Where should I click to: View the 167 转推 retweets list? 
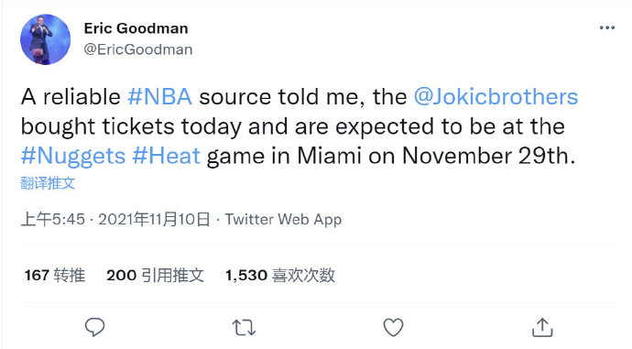(x=55, y=275)
